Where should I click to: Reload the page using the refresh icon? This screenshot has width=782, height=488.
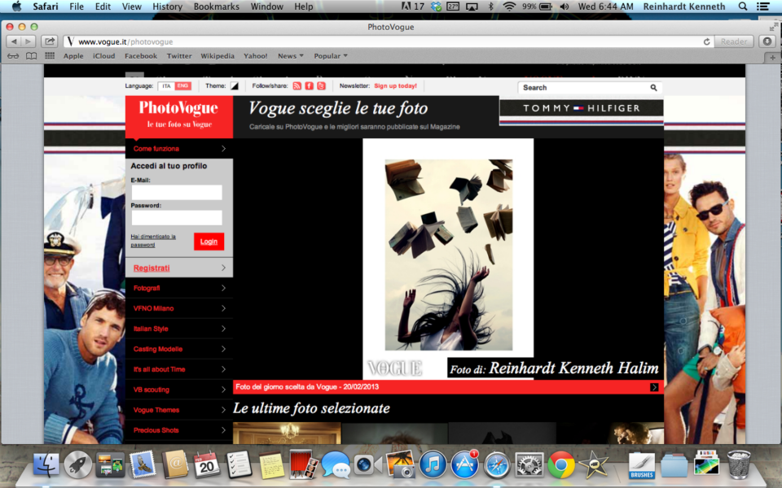click(706, 41)
